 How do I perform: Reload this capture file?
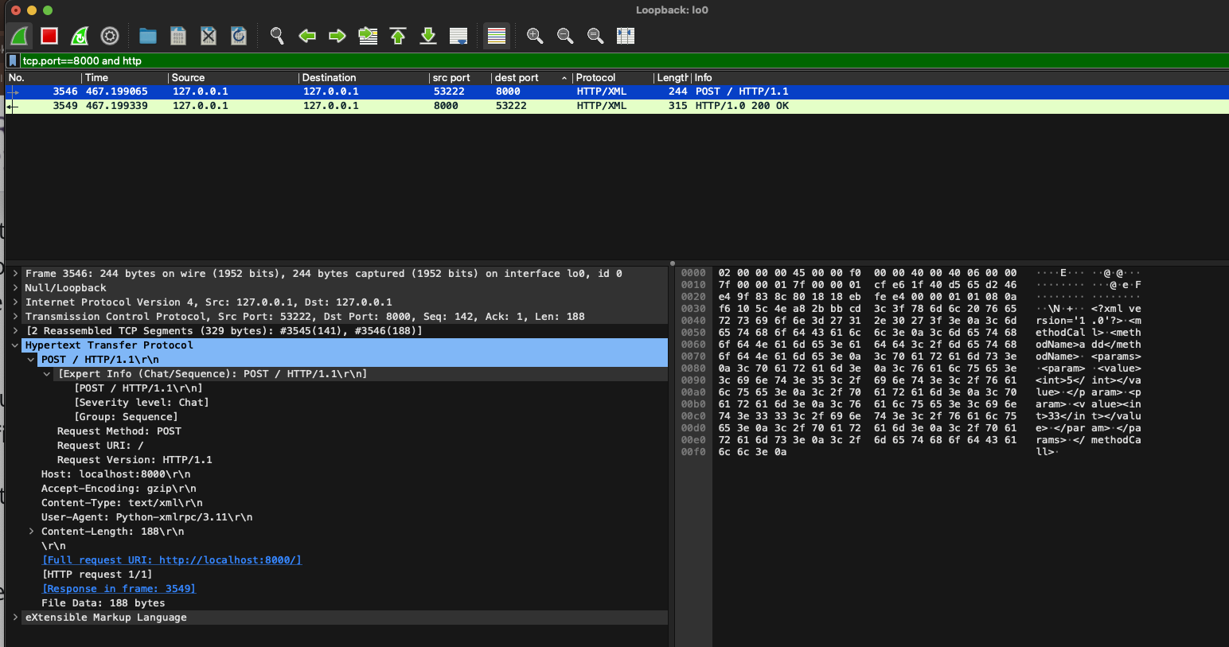[x=237, y=36]
